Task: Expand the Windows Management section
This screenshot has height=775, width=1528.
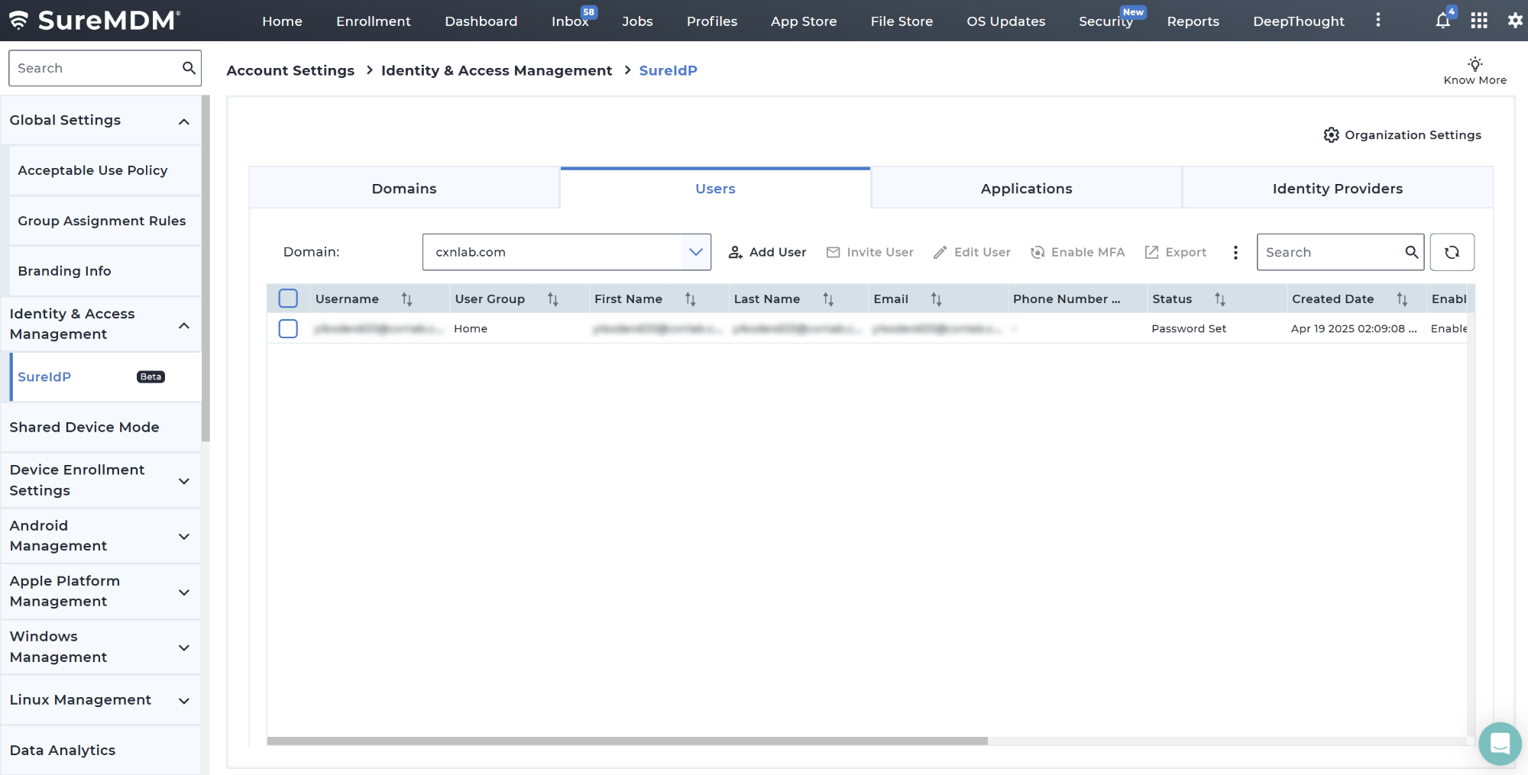Action: click(183, 647)
